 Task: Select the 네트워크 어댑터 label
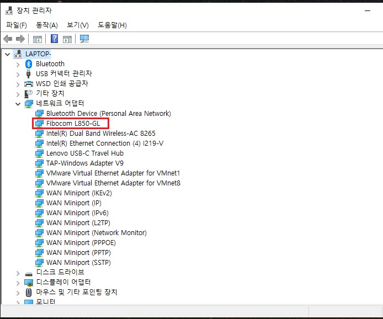[x=60, y=104]
